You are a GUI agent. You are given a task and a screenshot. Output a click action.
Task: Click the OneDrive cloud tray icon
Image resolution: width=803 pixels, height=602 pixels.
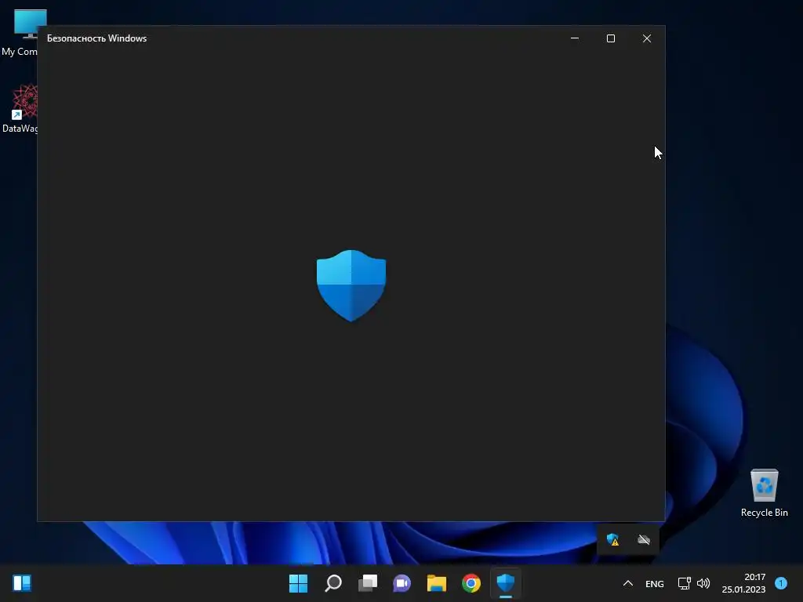tap(644, 539)
